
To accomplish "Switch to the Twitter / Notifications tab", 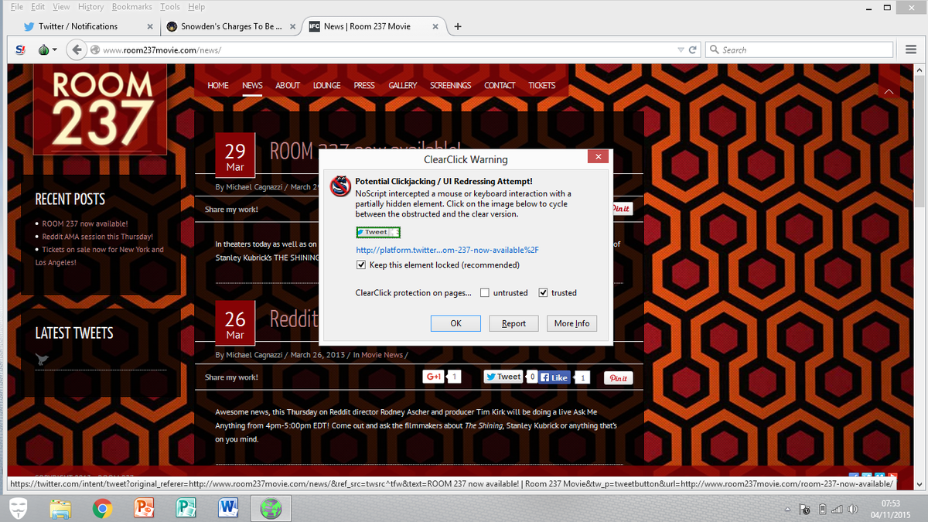I will 89,26.
